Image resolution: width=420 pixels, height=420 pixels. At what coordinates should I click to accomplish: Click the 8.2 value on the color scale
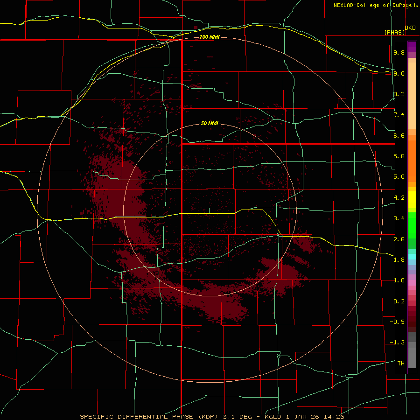click(x=399, y=94)
